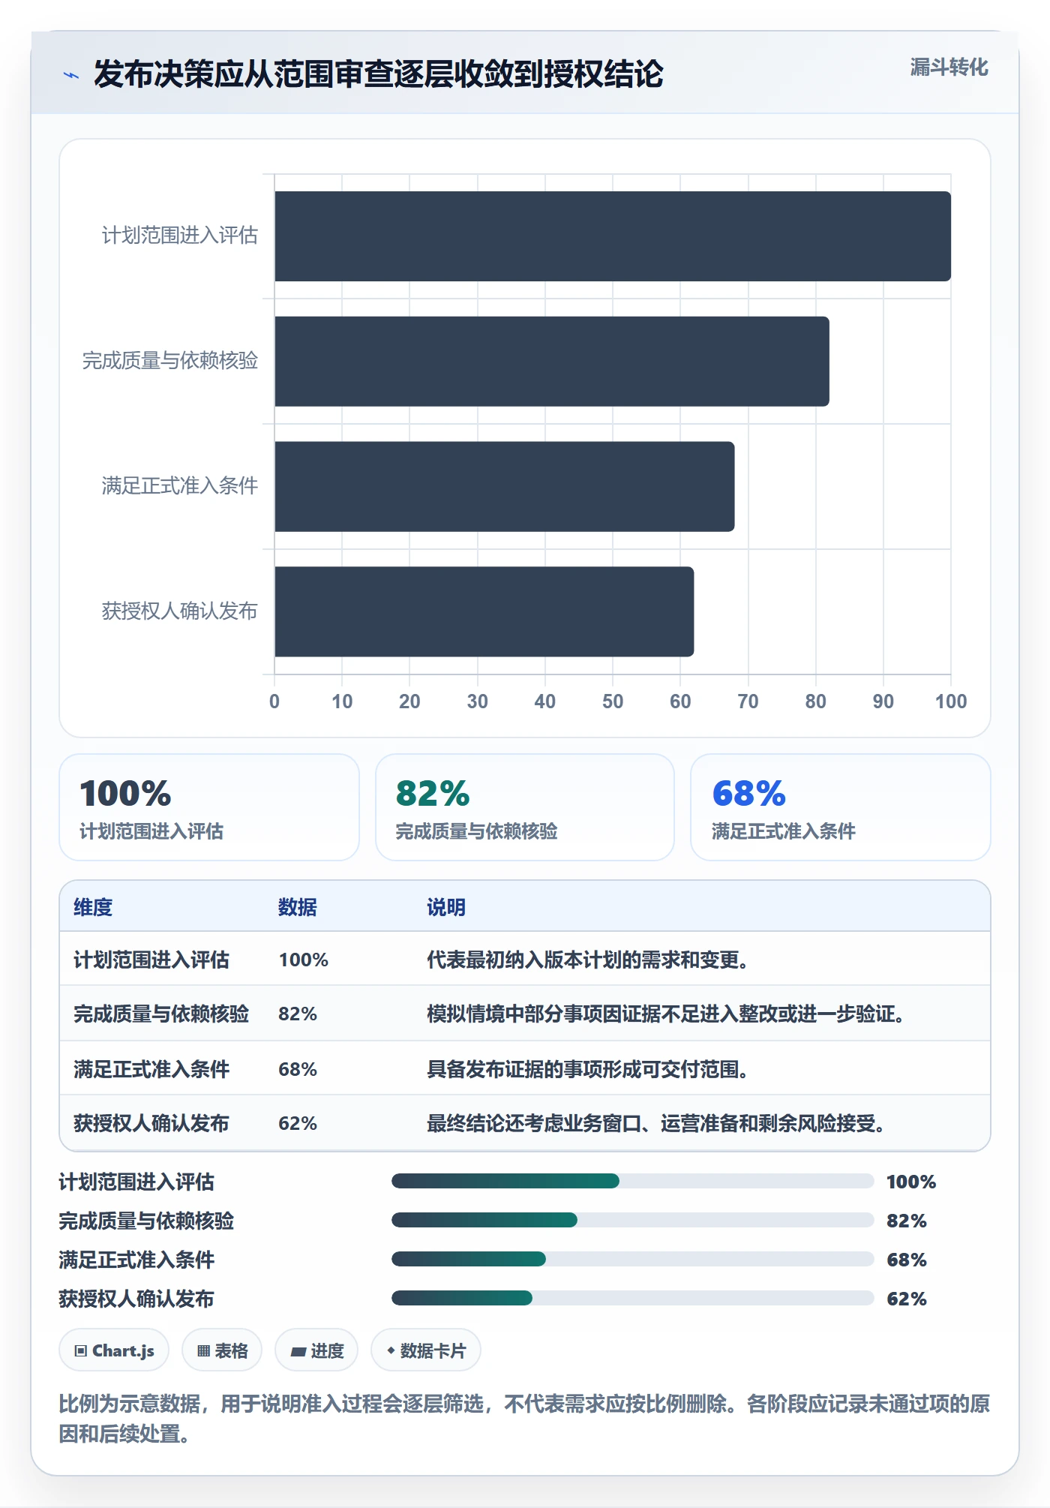Click the chart bar for 计划范围进入评估
The width and height of the screenshot is (1050, 1508).
pos(613,236)
